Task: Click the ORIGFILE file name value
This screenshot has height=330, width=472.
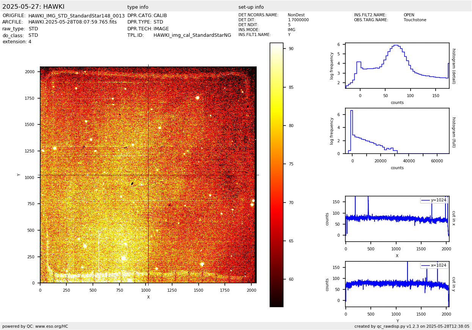Action: [x=77, y=16]
